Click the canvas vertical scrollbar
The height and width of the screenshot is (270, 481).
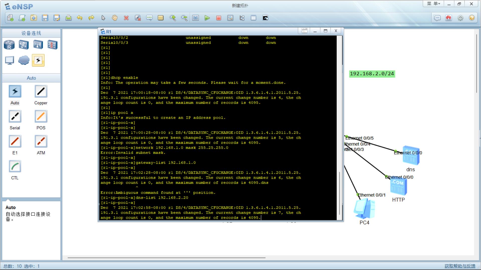476,64
